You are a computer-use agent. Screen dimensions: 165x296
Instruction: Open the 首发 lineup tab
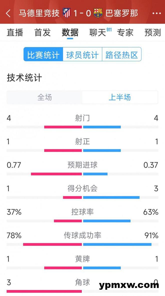pyautogui.click(x=42, y=33)
